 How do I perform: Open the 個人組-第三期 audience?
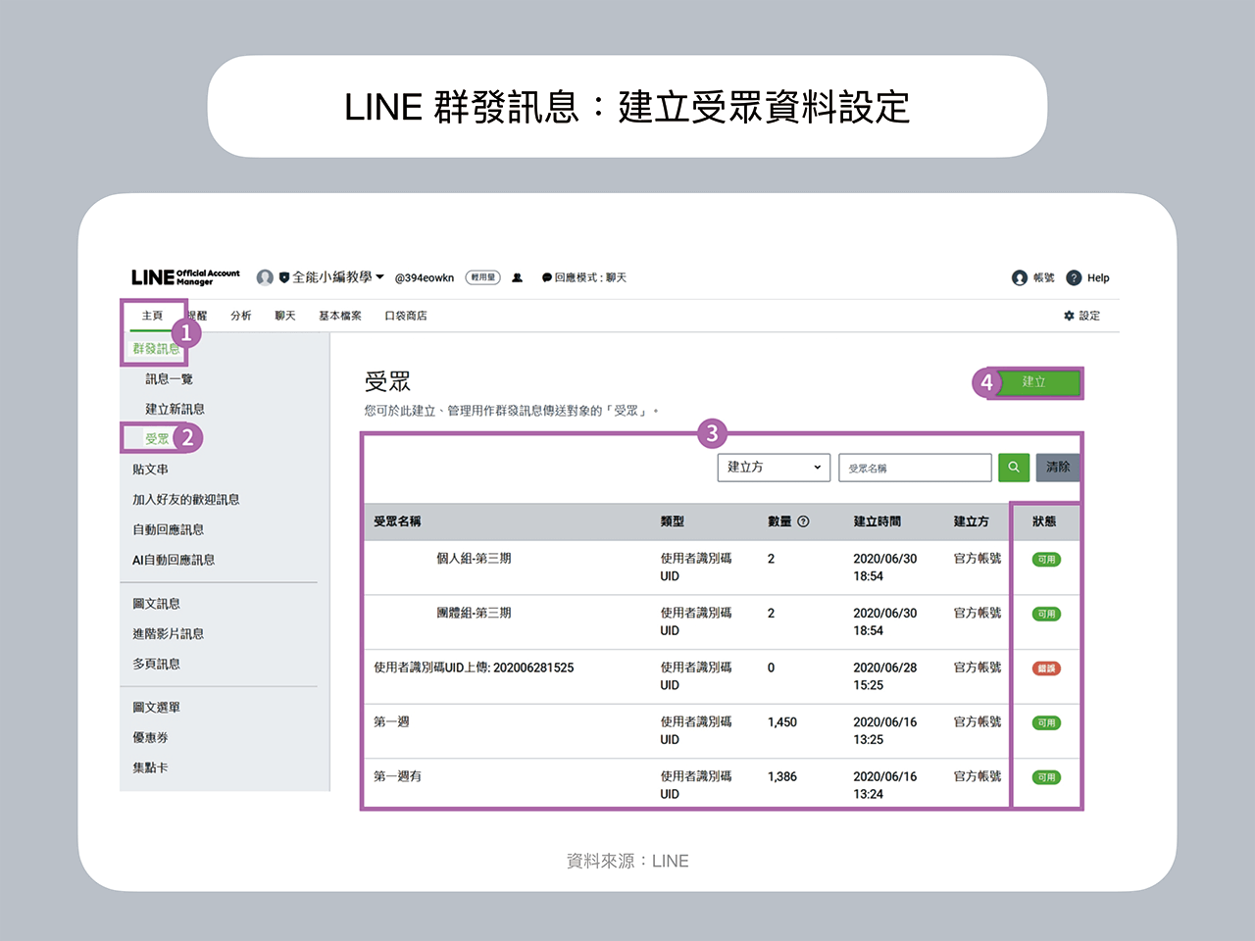[474, 559]
